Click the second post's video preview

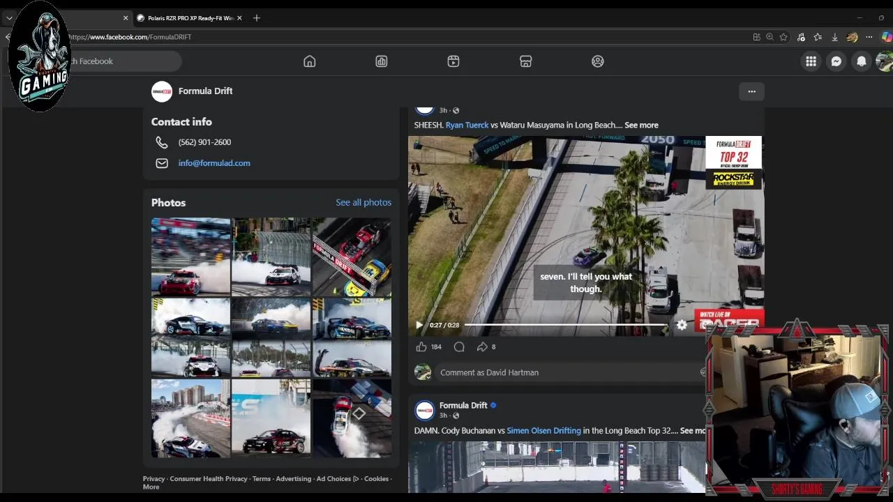pos(557,467)
